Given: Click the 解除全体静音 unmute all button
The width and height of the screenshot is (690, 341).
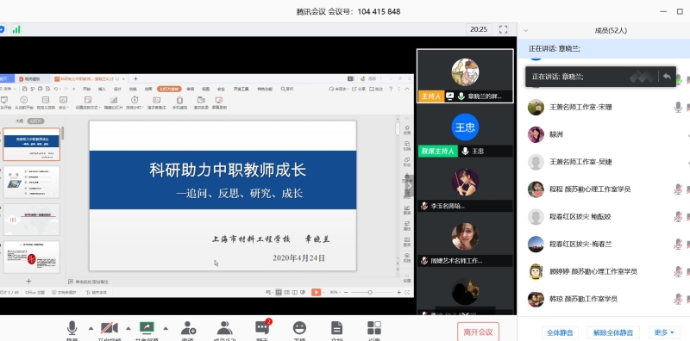Looking at the screenshot, I should [613, 332].
